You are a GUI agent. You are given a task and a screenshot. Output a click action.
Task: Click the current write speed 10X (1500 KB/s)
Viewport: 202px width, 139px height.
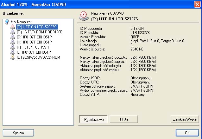pos(143,70)
